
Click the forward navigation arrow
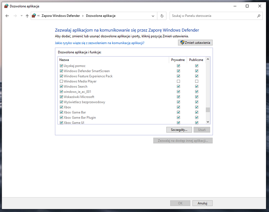tap(15, 16)
